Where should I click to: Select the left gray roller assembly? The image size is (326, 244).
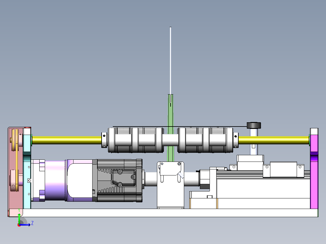136,140
